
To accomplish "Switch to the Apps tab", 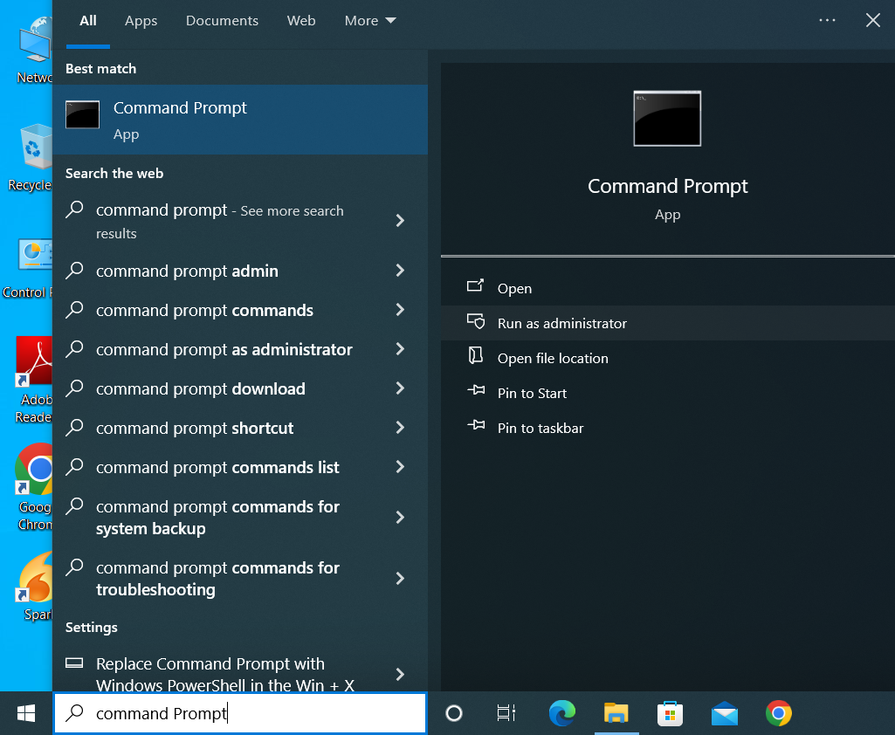I will [x=141, y=20].
